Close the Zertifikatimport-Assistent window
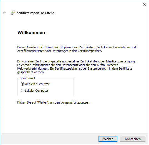This screenshot has width=149, height=145. click(144, 4)
